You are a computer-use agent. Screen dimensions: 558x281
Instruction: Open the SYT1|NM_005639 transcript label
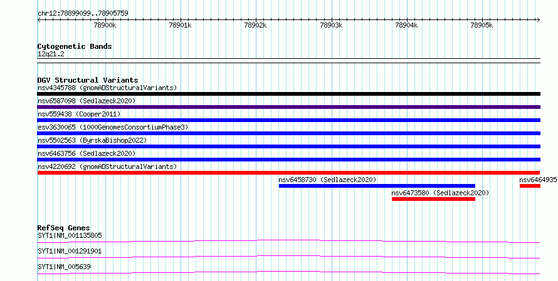click(x=64, y=267)
